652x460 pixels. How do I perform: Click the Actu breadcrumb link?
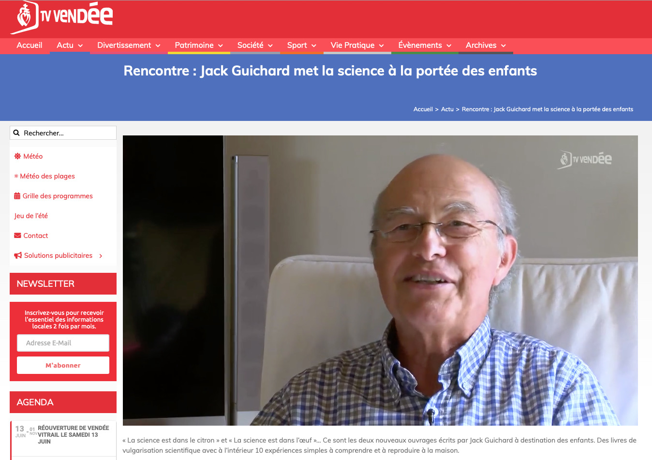[447, 109]
